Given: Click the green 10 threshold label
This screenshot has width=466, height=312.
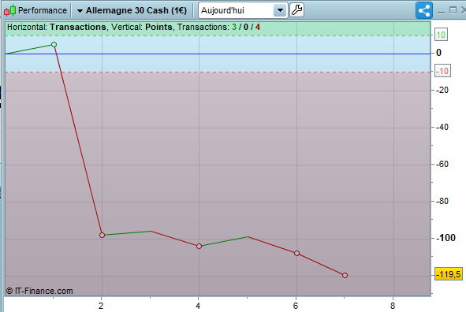Looking at the screenshot, I should click(441, 35).
